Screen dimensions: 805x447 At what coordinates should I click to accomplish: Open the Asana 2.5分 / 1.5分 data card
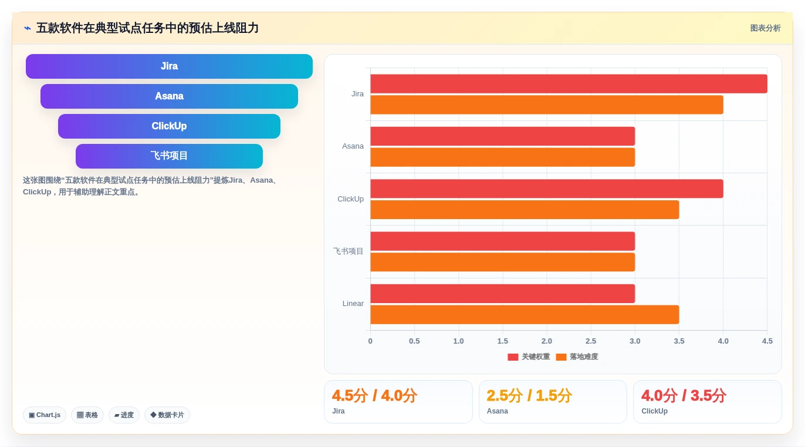coord(553,402)
